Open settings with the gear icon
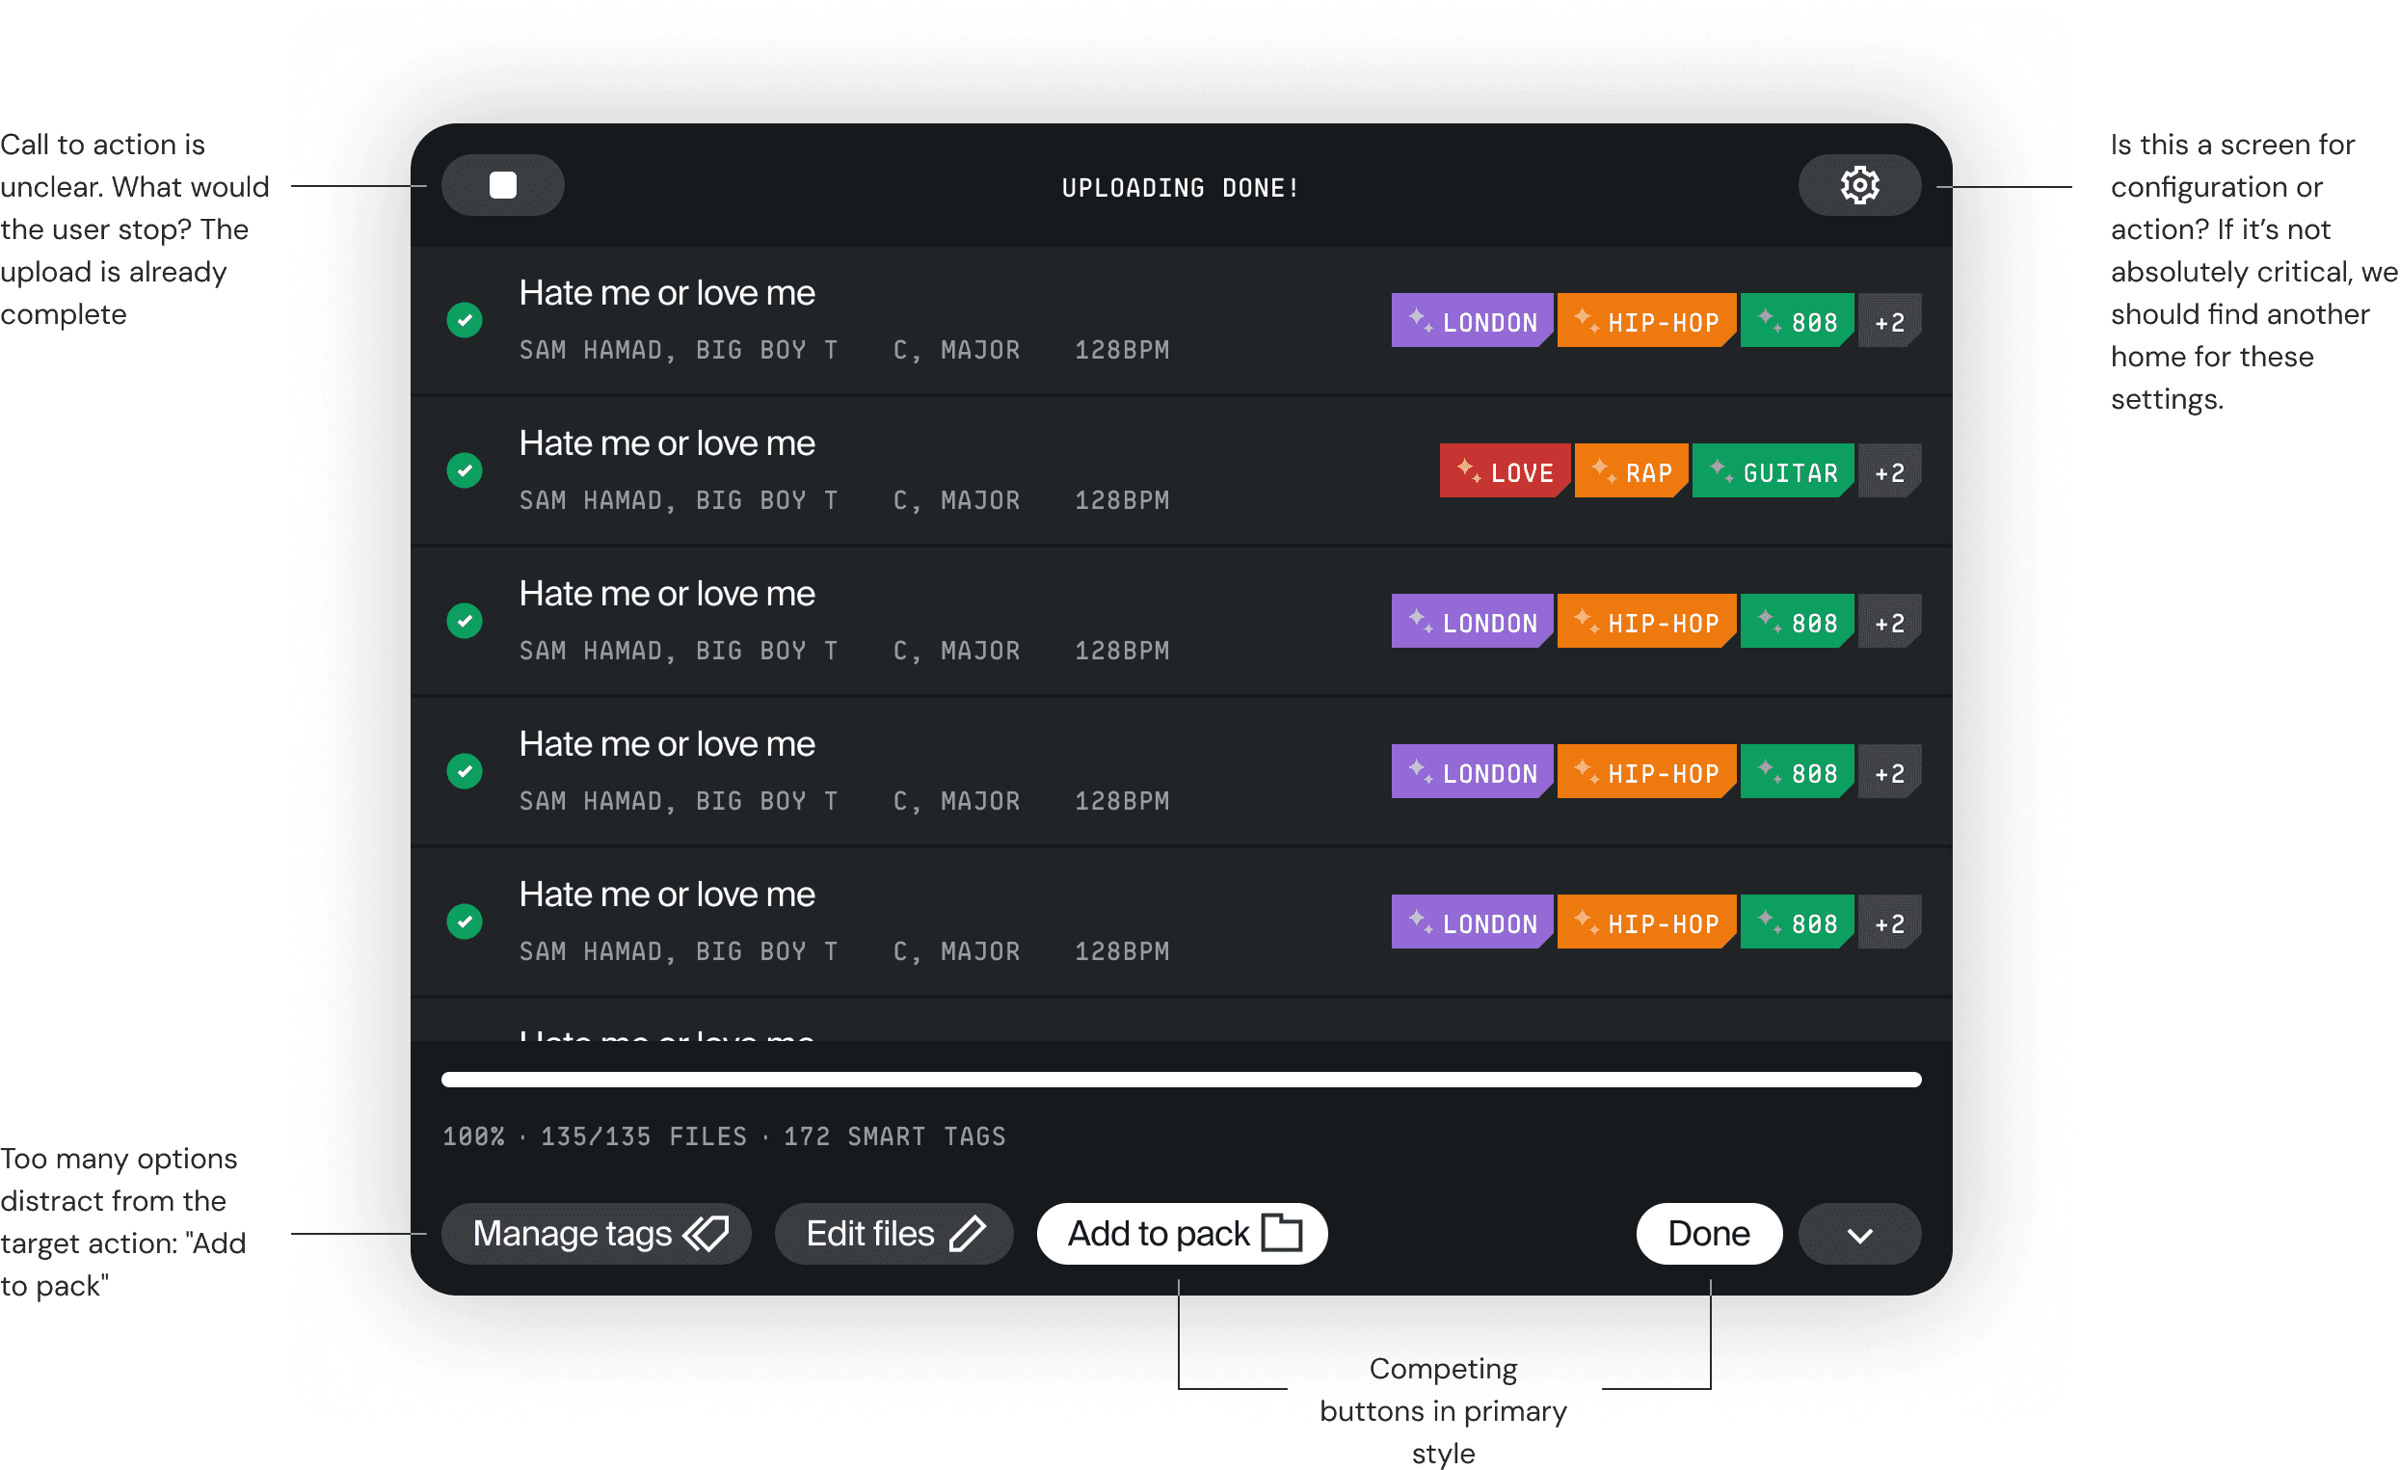Image resolution: width=2400 pixels, height=1470 pixels. [1858, 185]
